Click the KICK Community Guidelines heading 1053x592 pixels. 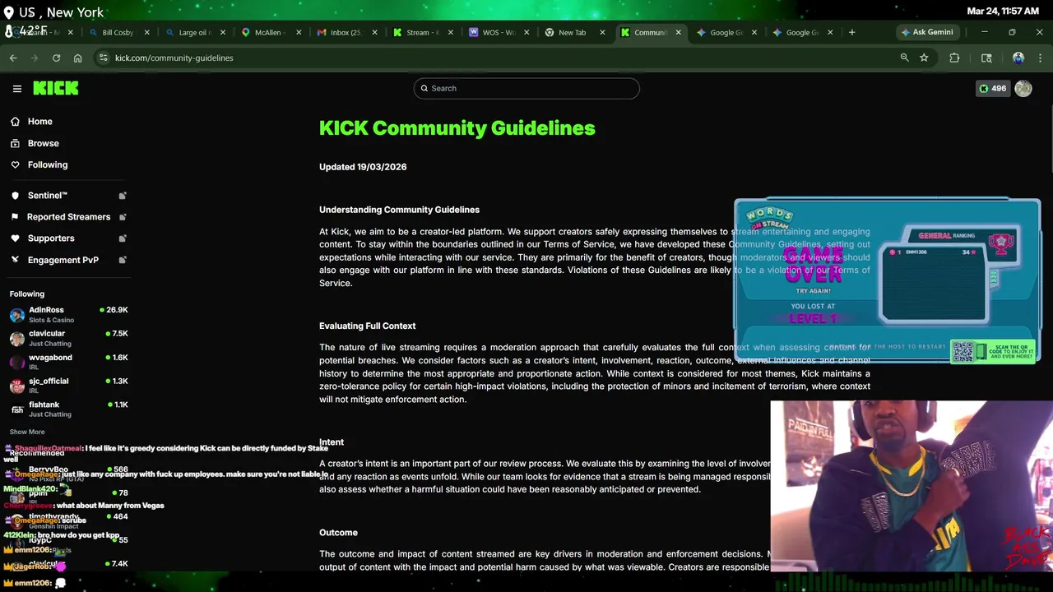pos(457,128)
